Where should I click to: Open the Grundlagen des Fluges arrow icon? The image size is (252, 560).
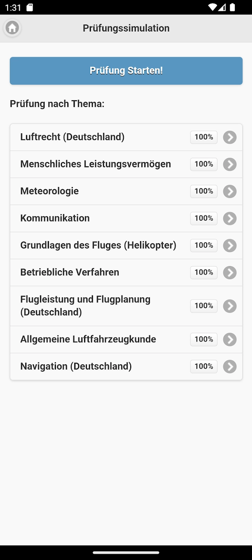230,245
